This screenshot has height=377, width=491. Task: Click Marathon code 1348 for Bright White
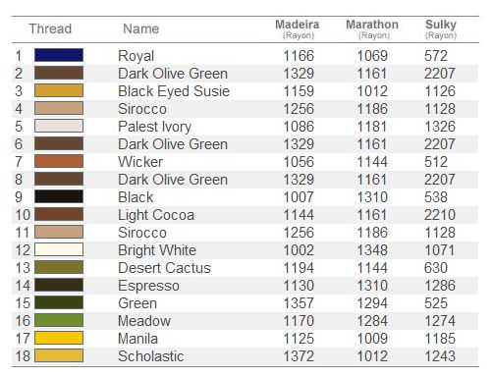tap(372, 250)
